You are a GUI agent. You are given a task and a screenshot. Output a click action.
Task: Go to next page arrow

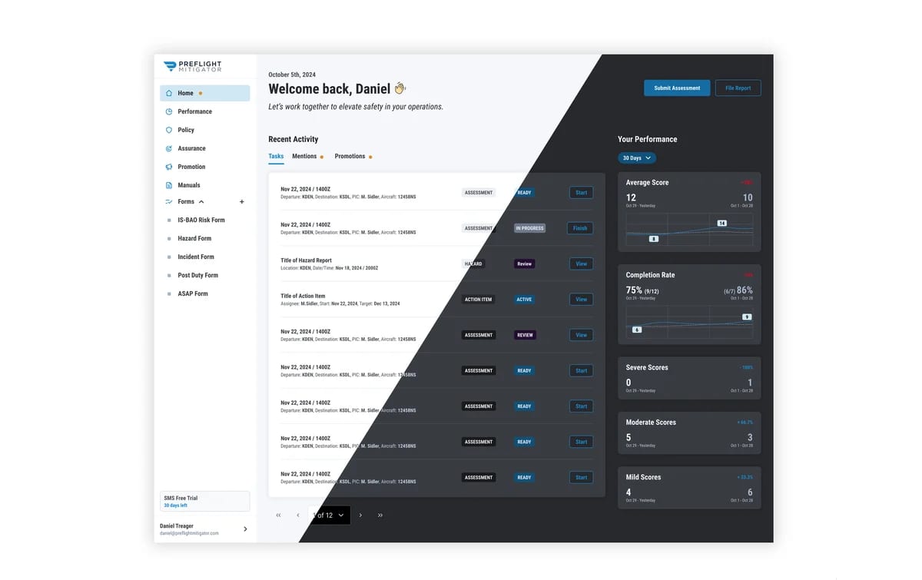pos(360,515)
